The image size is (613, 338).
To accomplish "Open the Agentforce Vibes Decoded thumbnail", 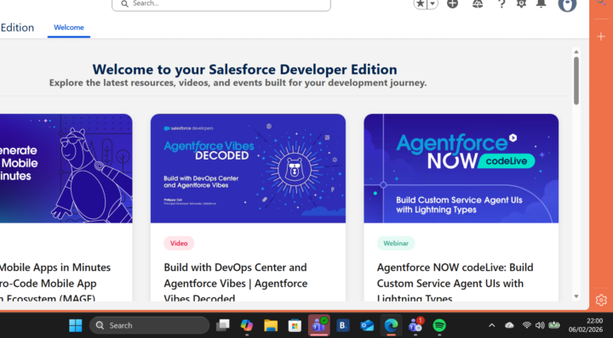I will [x=248, y=168].
